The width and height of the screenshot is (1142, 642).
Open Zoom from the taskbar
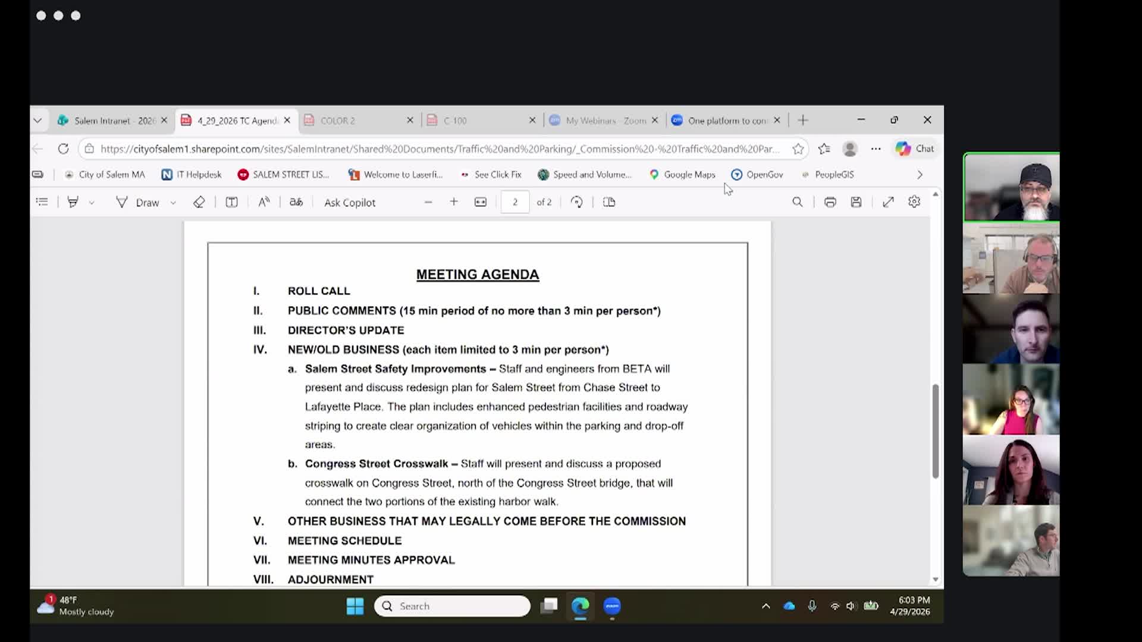pyautogui.click(x=612, y=606)
